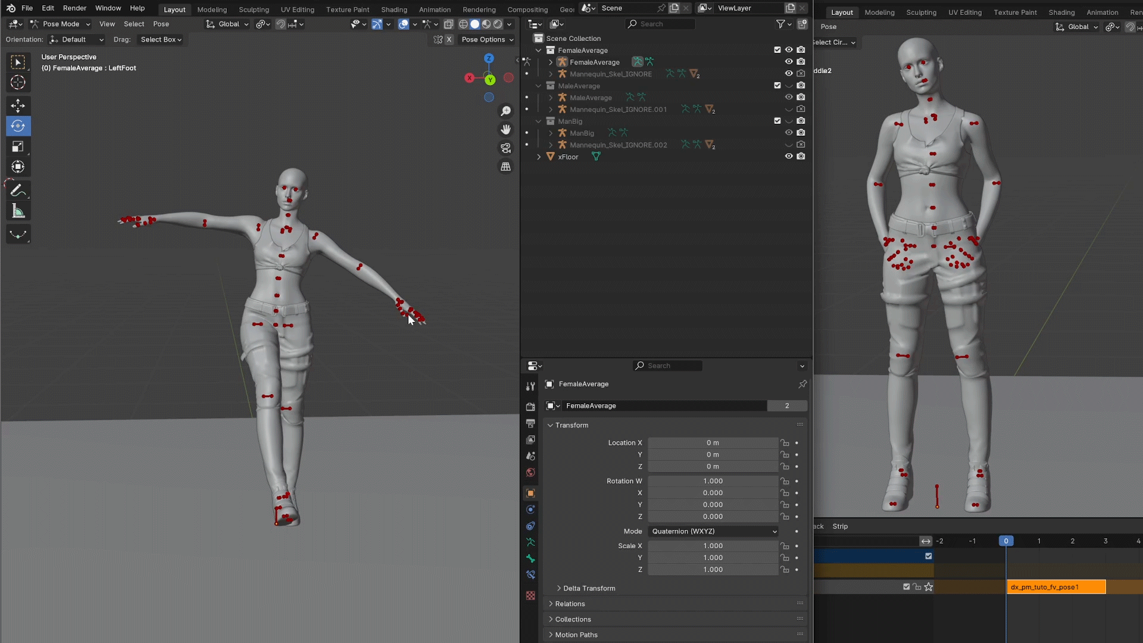The height and width of the screenshot is (643, 1143).
Task: Open the Render menu
Action: coord(74,8)
